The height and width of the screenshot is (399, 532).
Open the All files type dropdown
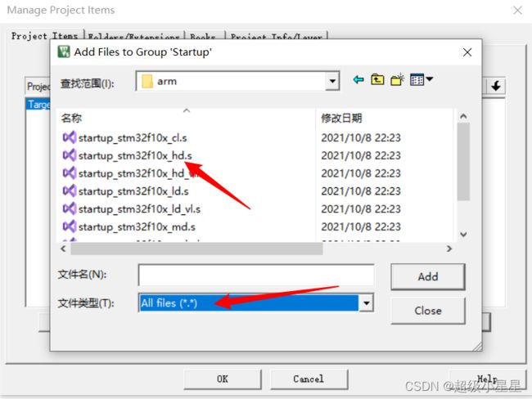367,303
